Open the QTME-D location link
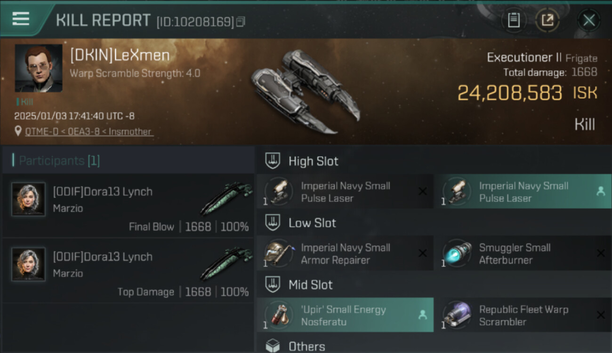Screen dimensions: 612x353 [89, 131]
